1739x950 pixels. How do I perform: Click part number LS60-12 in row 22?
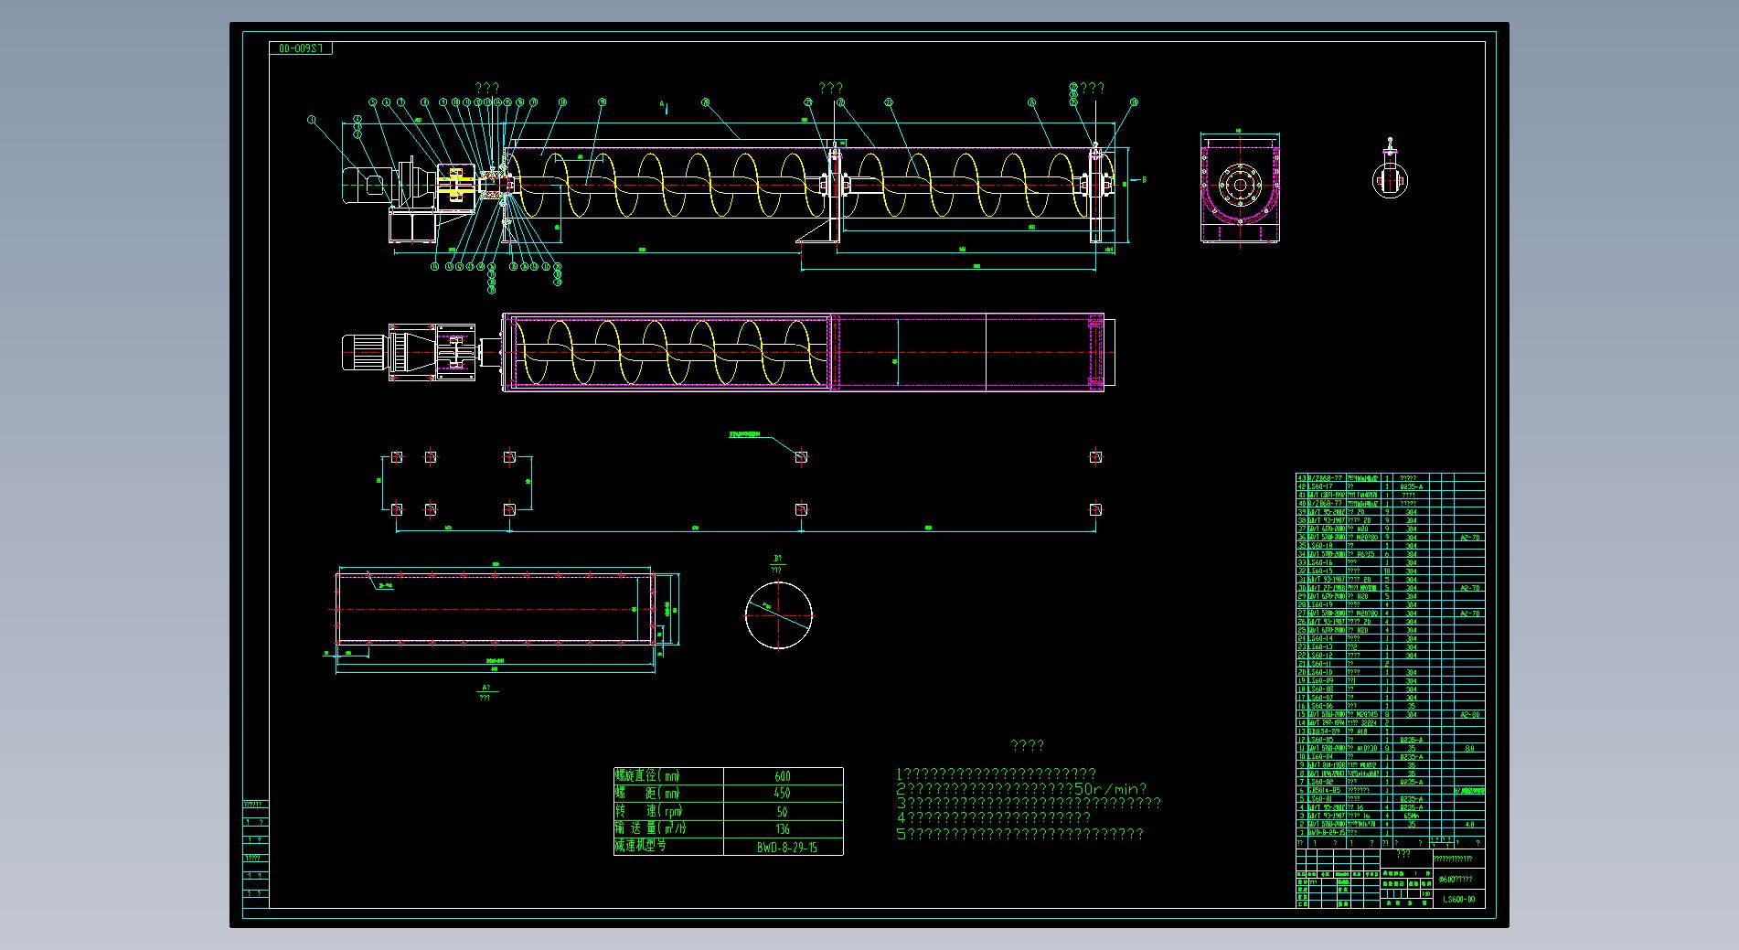(x=1321, y=656)
